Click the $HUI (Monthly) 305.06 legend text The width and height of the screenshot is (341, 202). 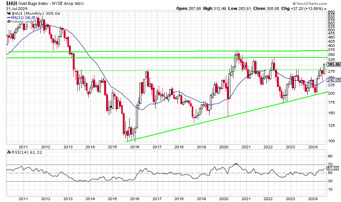tap(28, 13)
